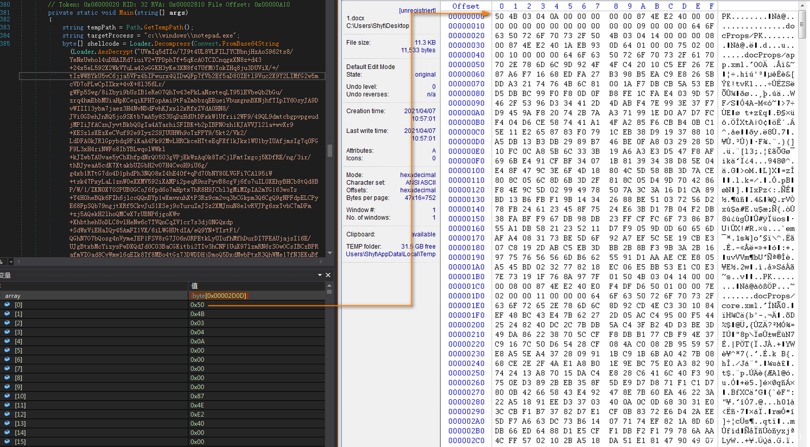Click the variables panel scroll-up arrow
810x447 pixels.
coord(329,285)
